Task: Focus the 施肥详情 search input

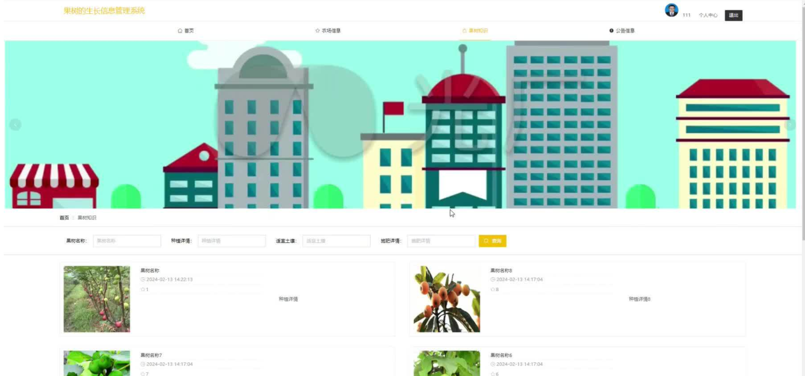Action: (x=441, y=241)
